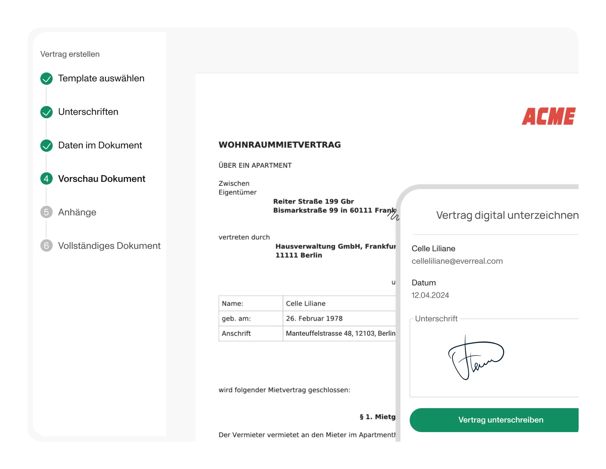Click the line wird folgender Mietvertrag geschlossen:

(285, 390)
